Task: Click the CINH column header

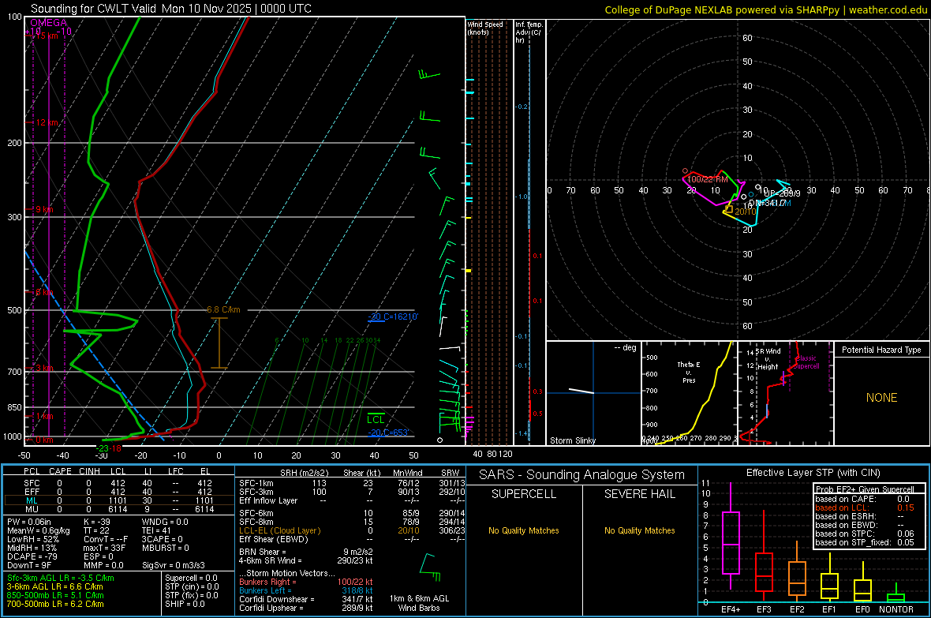Action: click(x=89, y=471)
